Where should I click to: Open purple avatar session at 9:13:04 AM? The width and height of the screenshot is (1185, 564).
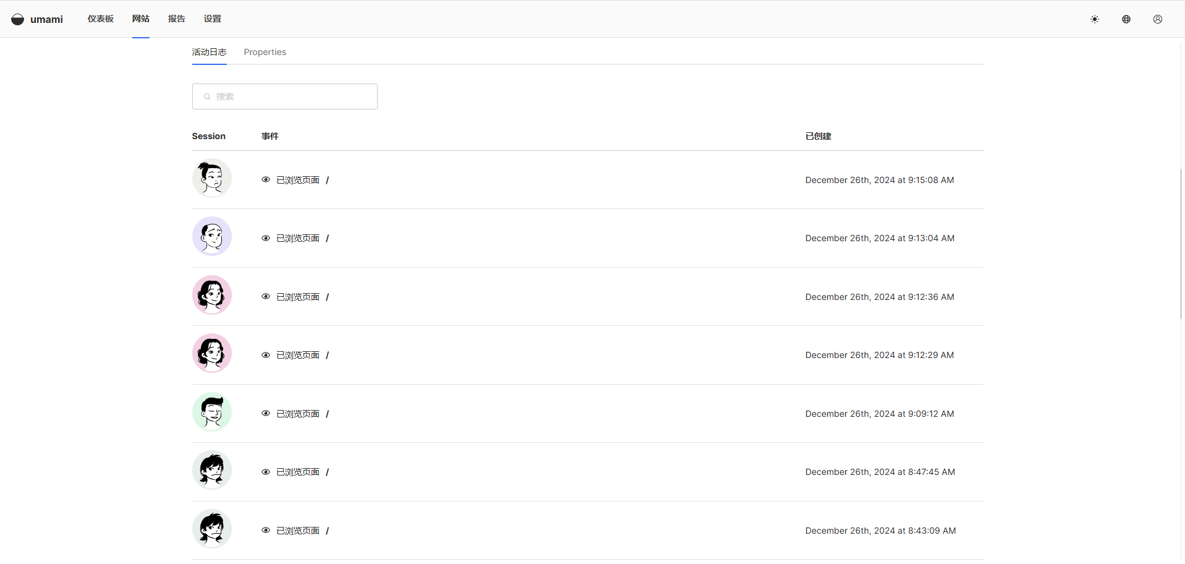[211, 237]
